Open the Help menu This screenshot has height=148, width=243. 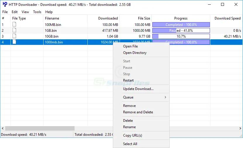tap(49, 12)
